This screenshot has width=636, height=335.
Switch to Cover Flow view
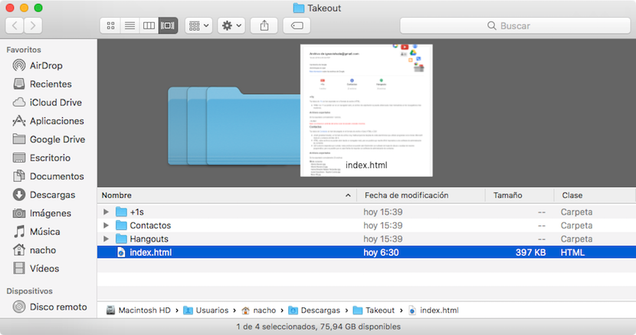168,26
